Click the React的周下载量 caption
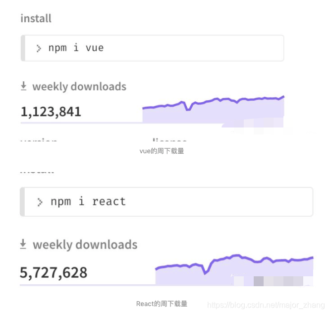The height and width of the screenshot is (314, 329). pyautogui.click(x=162, y=304)
